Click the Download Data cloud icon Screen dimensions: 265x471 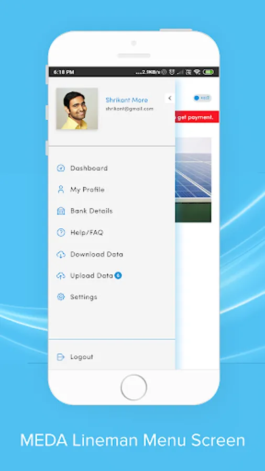[61, 254]
